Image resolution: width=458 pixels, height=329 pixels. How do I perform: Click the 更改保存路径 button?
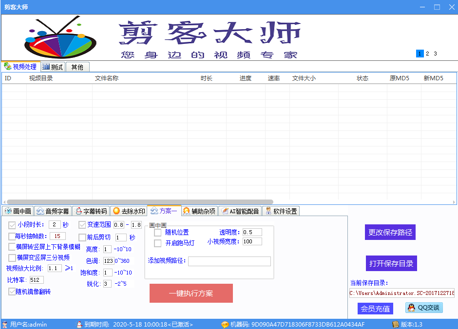tap(390, 232)
